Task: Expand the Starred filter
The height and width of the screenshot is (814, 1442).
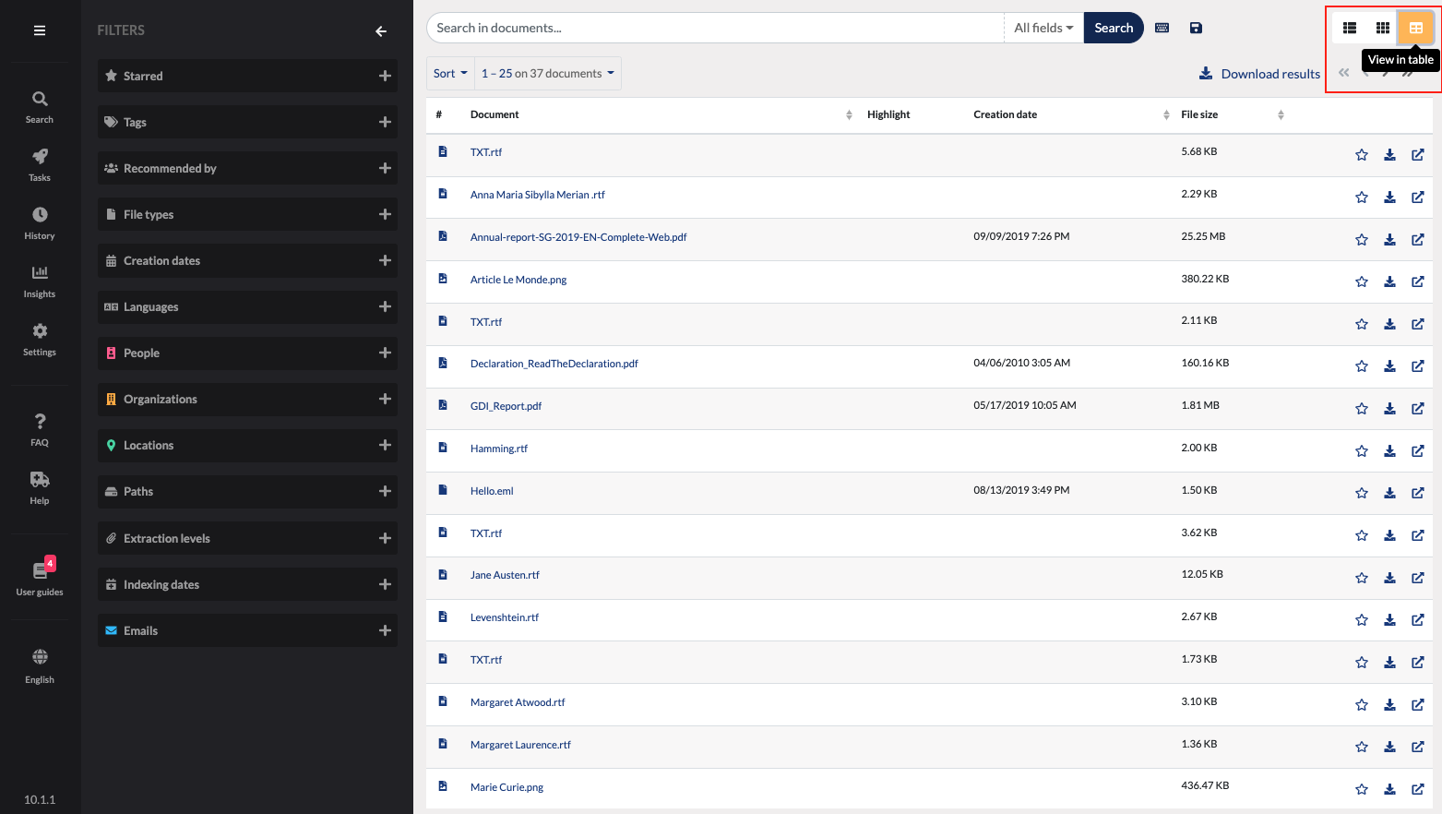Action: pos(386,76)
